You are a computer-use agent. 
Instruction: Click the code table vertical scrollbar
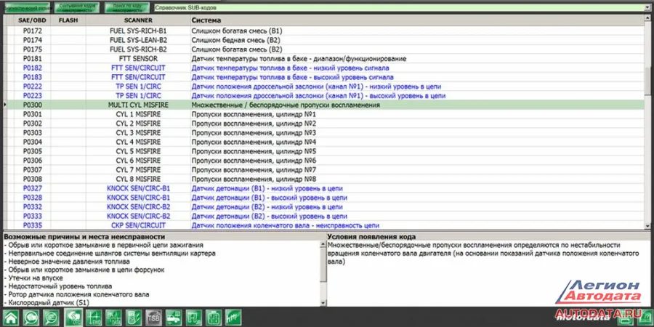coord(647,124)
